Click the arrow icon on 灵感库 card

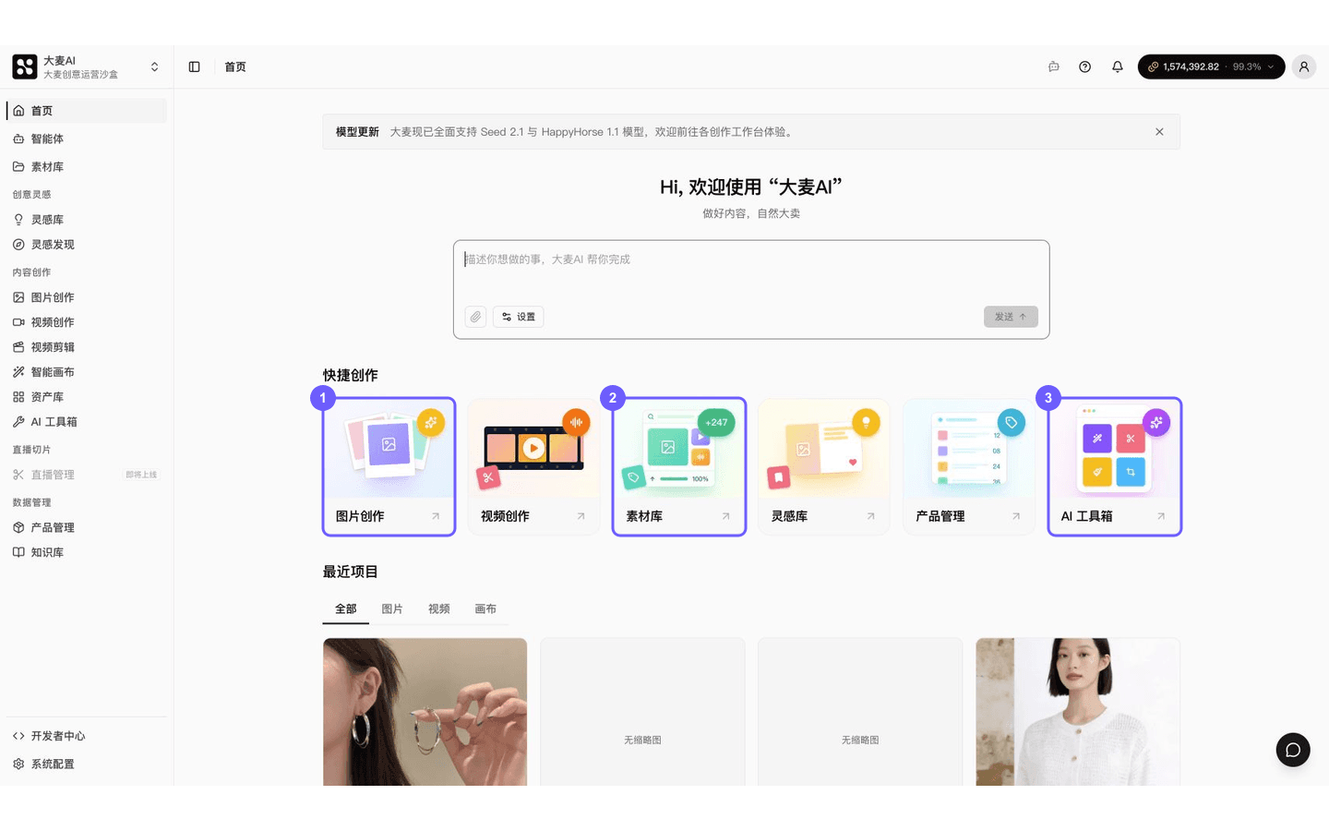pyautogui.click(x=870, y=516)
